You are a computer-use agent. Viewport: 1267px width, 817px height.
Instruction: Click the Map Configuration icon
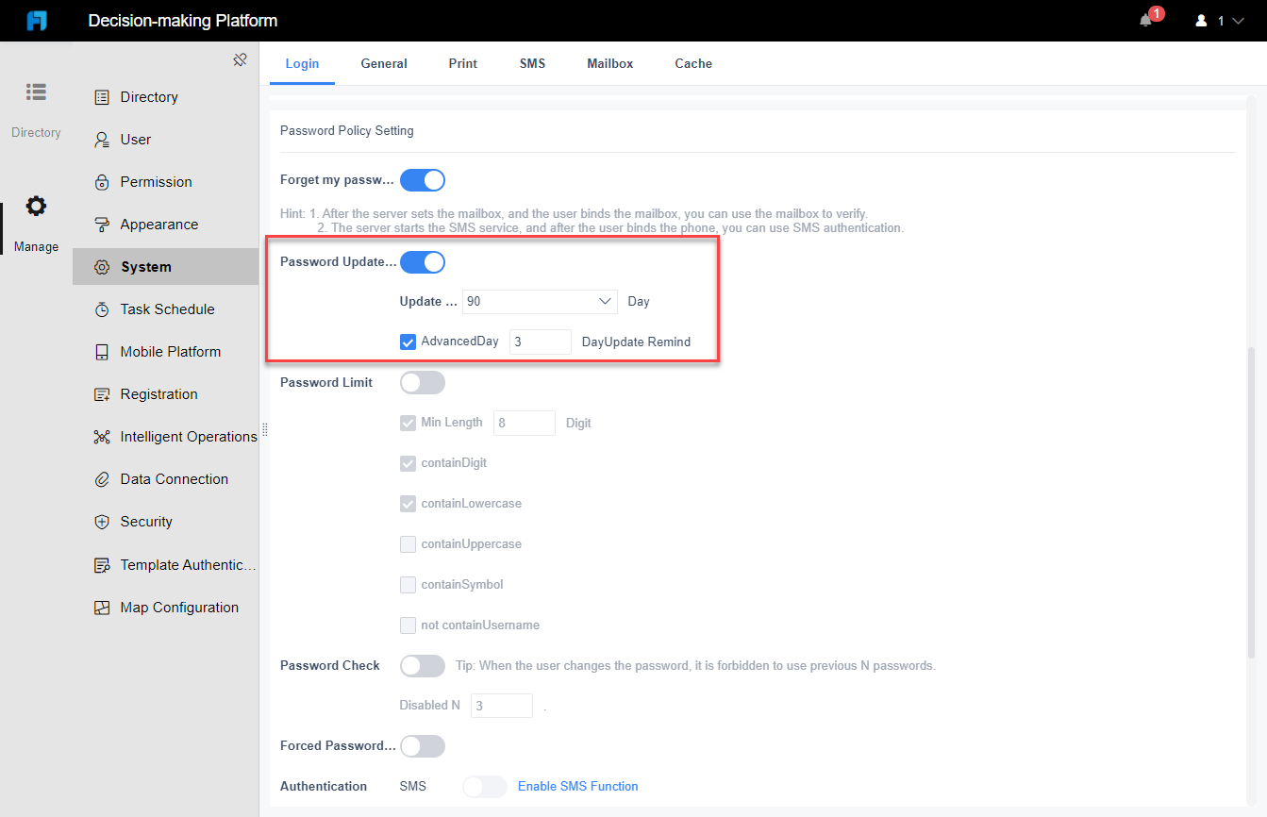[x=102, y=608]
